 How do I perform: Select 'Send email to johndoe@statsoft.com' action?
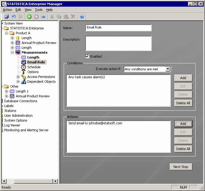pyautogui.click(x=95, y=123)
